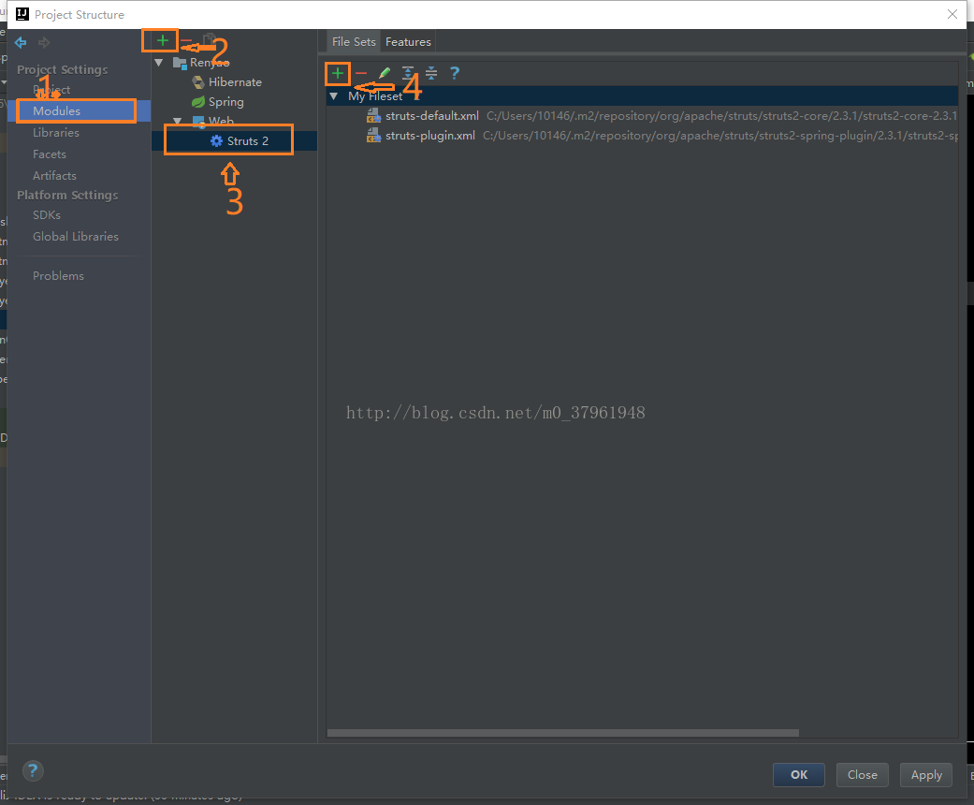Open file sets help question mark
Screen dimensions: 974x805
pyautogui.click(x=455, y=73)
